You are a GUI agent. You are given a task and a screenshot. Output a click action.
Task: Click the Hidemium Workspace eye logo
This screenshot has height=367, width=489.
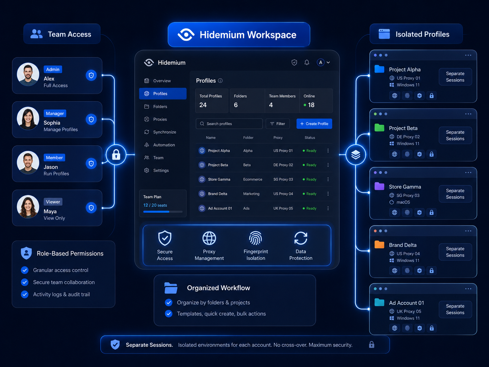coord(186,34)
